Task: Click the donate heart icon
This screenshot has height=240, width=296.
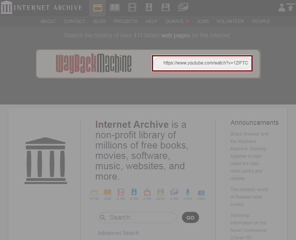Action: (x=187, y=21)
